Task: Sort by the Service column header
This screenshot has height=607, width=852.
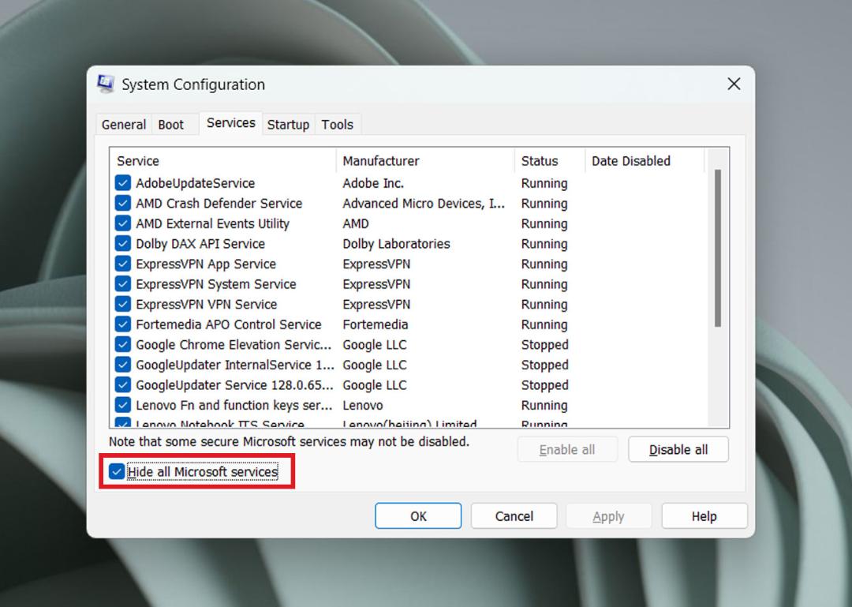Action: [222, 161]
